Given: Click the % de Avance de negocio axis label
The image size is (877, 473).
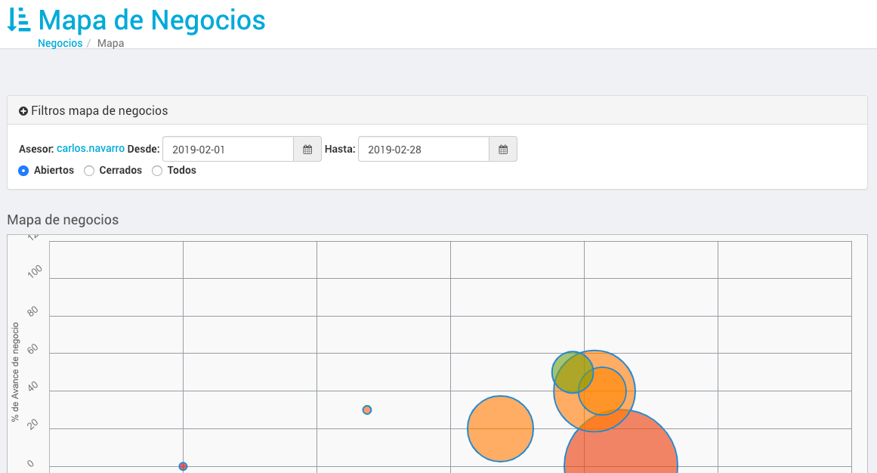Looking at the screenshot, I should pos(15,373).
